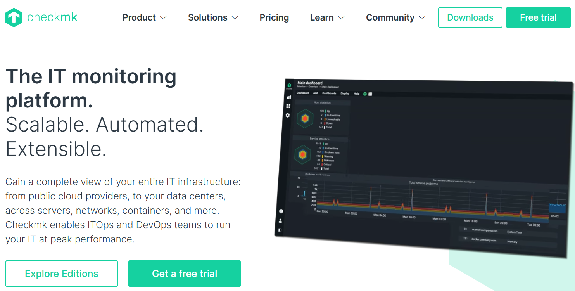Screen dimensions: 575x291
Task: Open Setup via the gear icon in sidebar
Action: (x=287, y=115)
